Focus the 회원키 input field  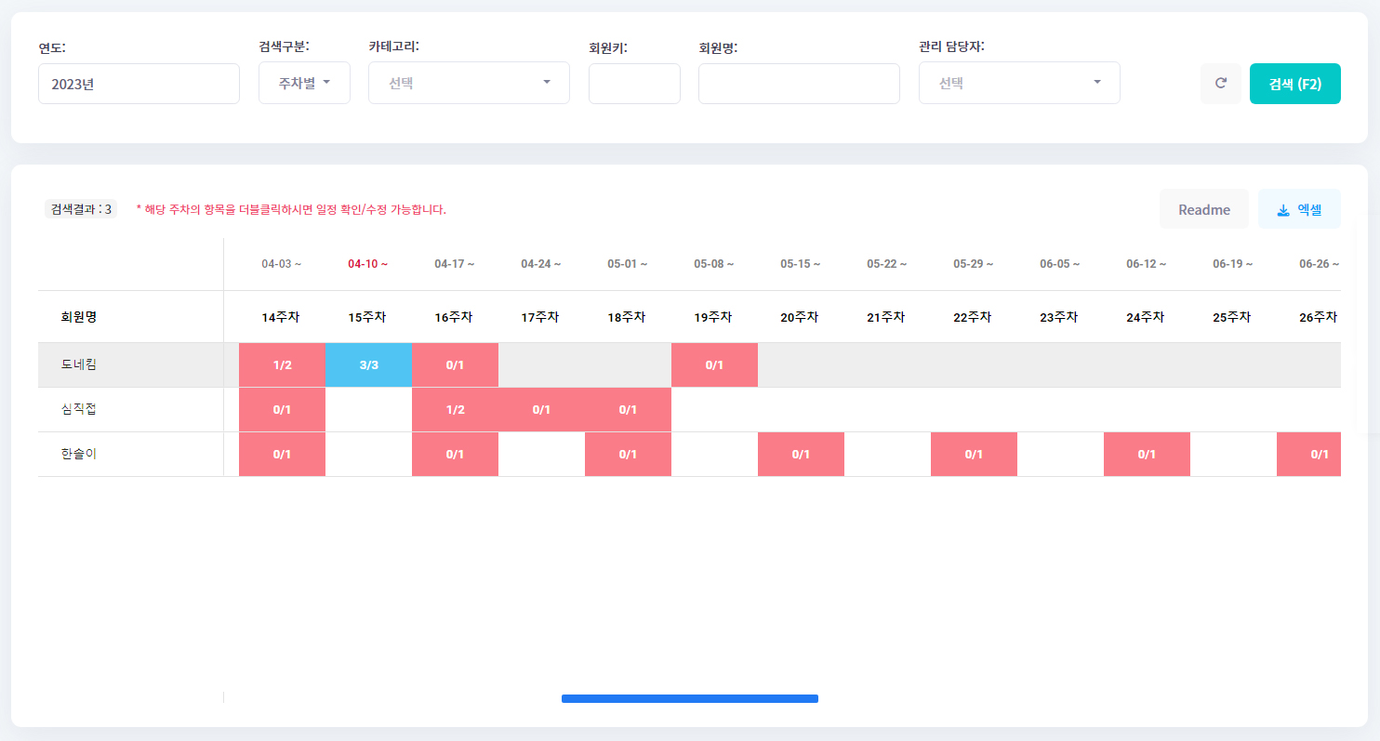point(634,84)
